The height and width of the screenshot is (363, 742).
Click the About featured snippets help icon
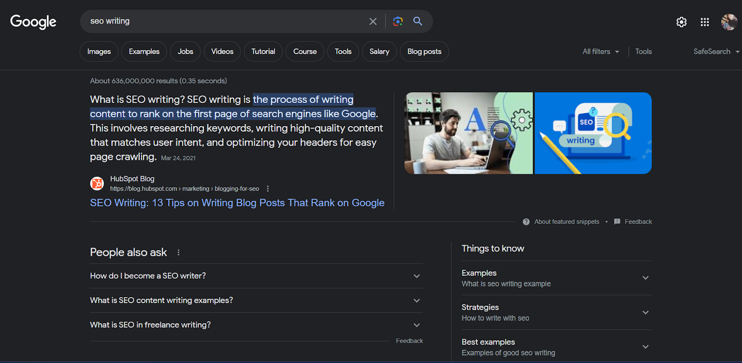click(526, 222)
